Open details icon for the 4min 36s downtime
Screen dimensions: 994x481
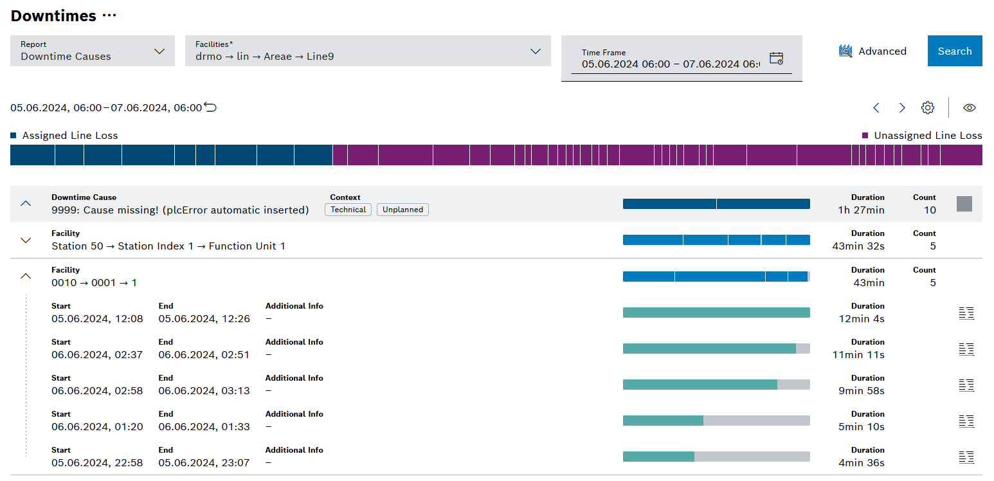click(x=966, y=457)
